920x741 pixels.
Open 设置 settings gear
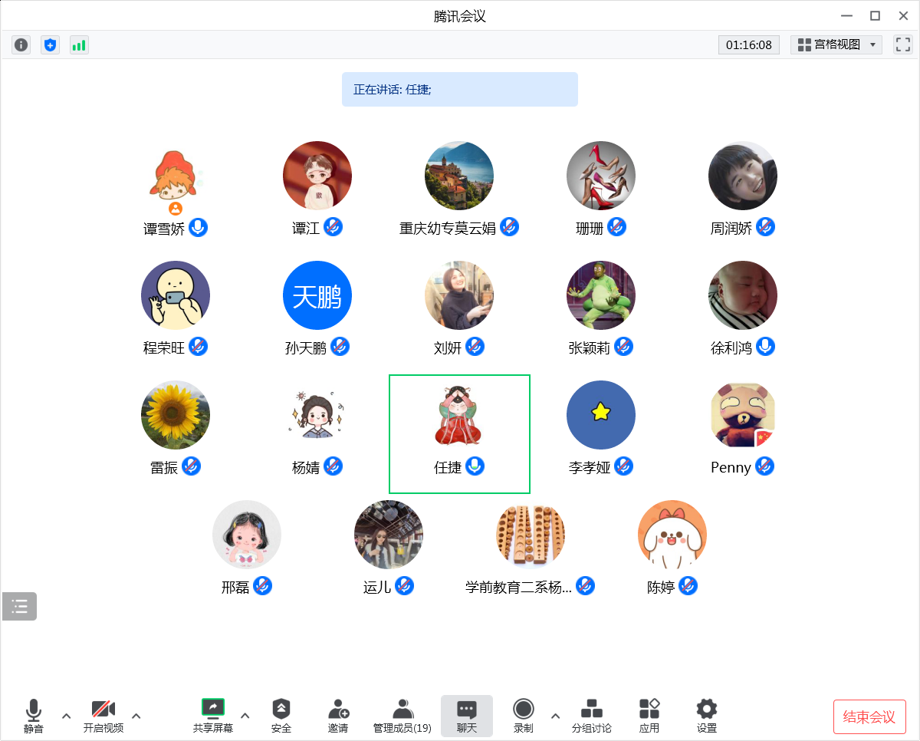coord(707,716)
